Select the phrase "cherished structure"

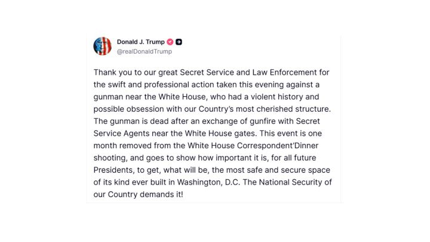(293, 109)
